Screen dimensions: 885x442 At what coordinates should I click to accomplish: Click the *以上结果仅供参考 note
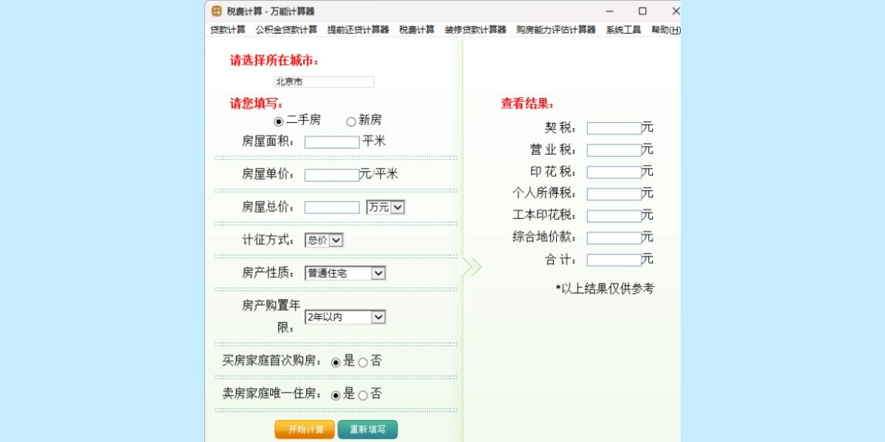coord(605,289)
